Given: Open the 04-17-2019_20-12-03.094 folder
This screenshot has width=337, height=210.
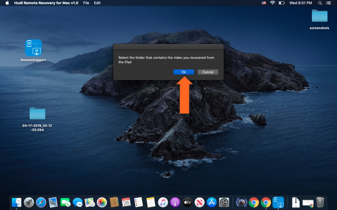Looking at the screenshot, I should pos(37,113).
